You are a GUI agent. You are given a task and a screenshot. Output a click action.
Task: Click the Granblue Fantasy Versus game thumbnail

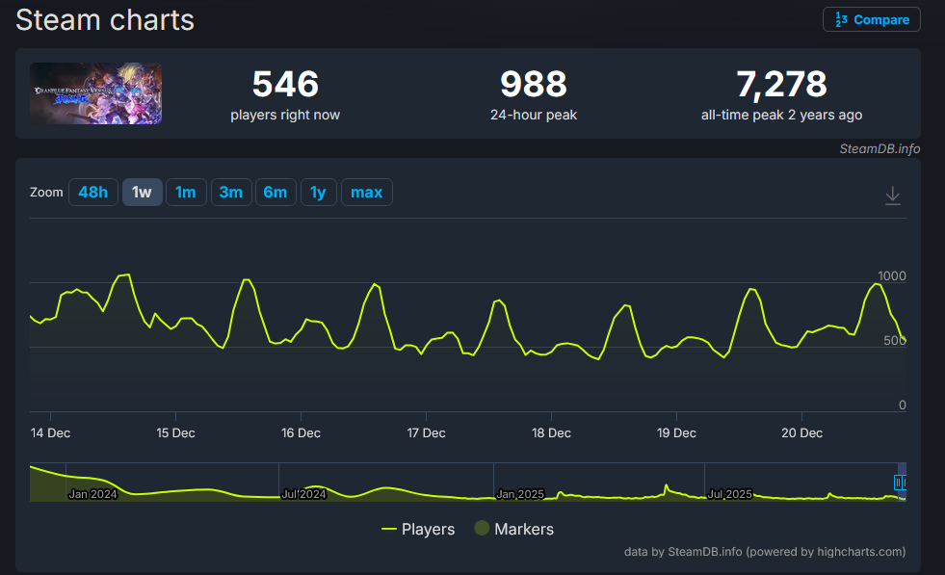click(95, 93)
